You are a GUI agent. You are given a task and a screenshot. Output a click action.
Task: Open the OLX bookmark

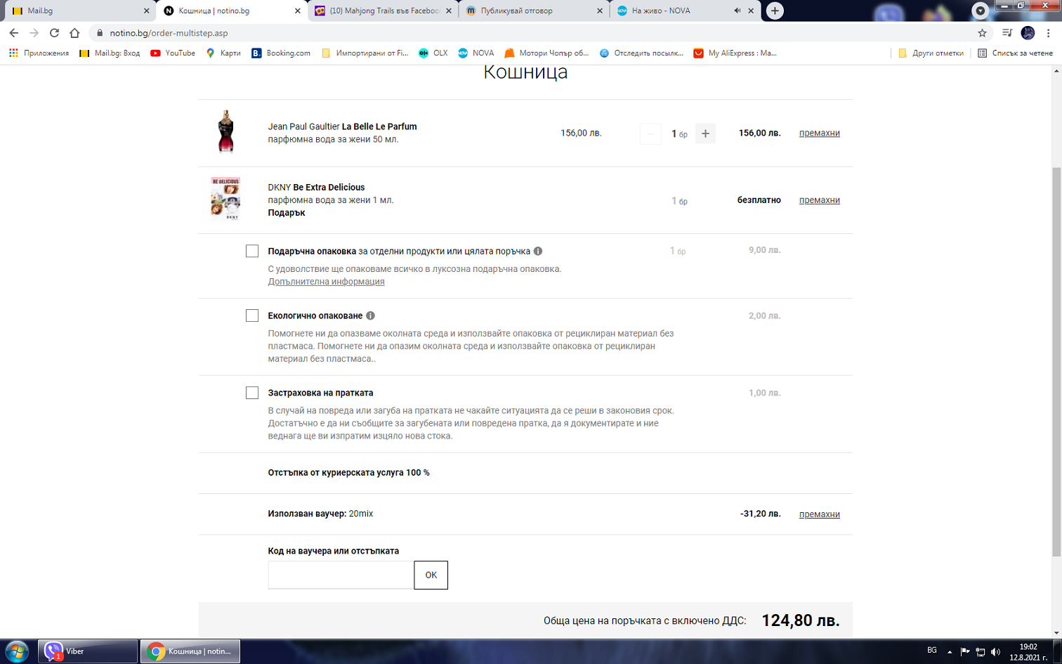(x=433, y=53)
